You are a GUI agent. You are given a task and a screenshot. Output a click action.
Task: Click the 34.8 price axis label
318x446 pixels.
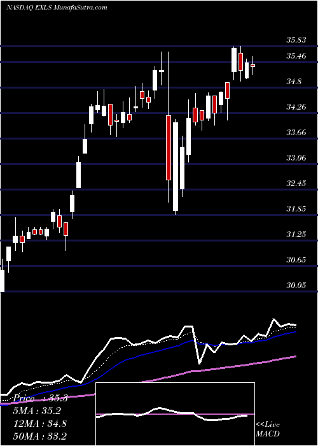coord(294,82)
